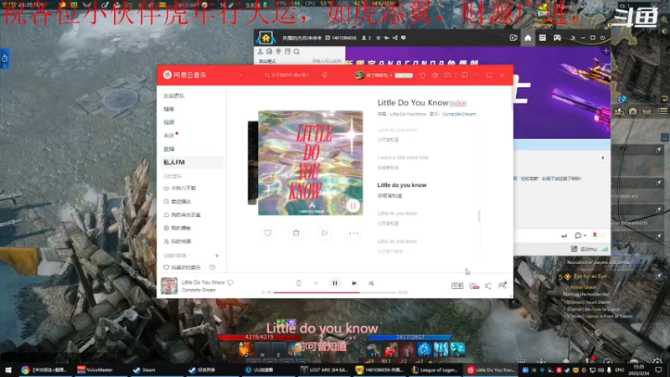This screenshot has height=377, width=670.
Task: Collapse the 创建的歌单 section
Action: (x=177, y=256)
